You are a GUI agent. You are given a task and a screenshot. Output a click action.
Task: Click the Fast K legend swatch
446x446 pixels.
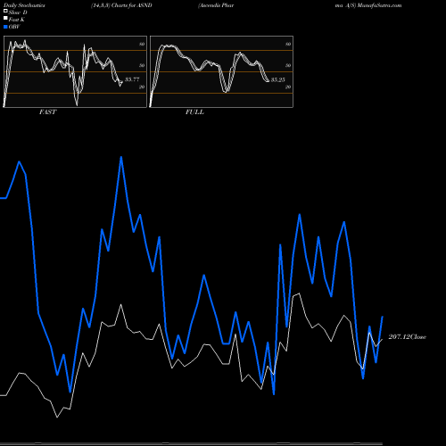(x=5, y=19)
